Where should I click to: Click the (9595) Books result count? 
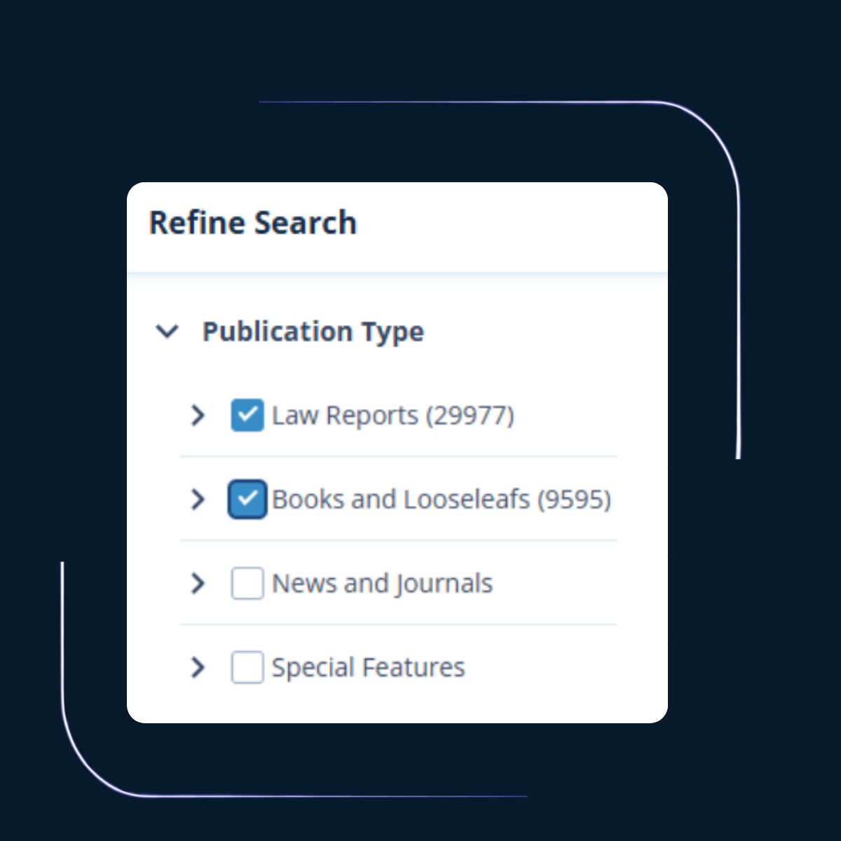point(574,500)
